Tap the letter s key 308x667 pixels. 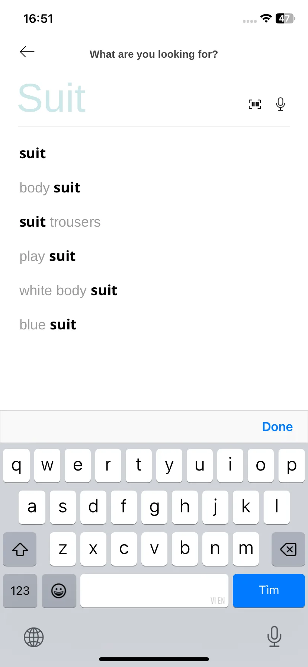63,507
